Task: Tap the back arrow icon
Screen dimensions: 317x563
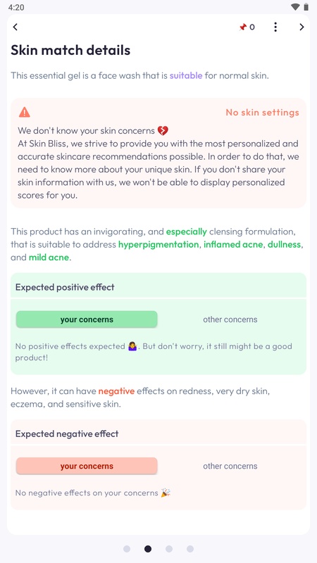Action: click(x=15, y=27)
